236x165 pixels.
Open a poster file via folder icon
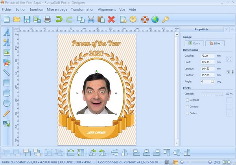tap(17, 19)
